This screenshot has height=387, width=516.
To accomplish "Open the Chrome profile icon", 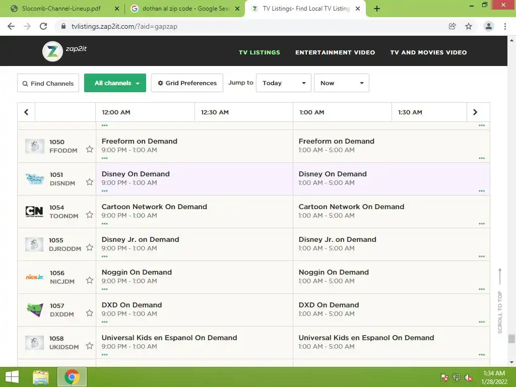I will (x=489, y=26).
